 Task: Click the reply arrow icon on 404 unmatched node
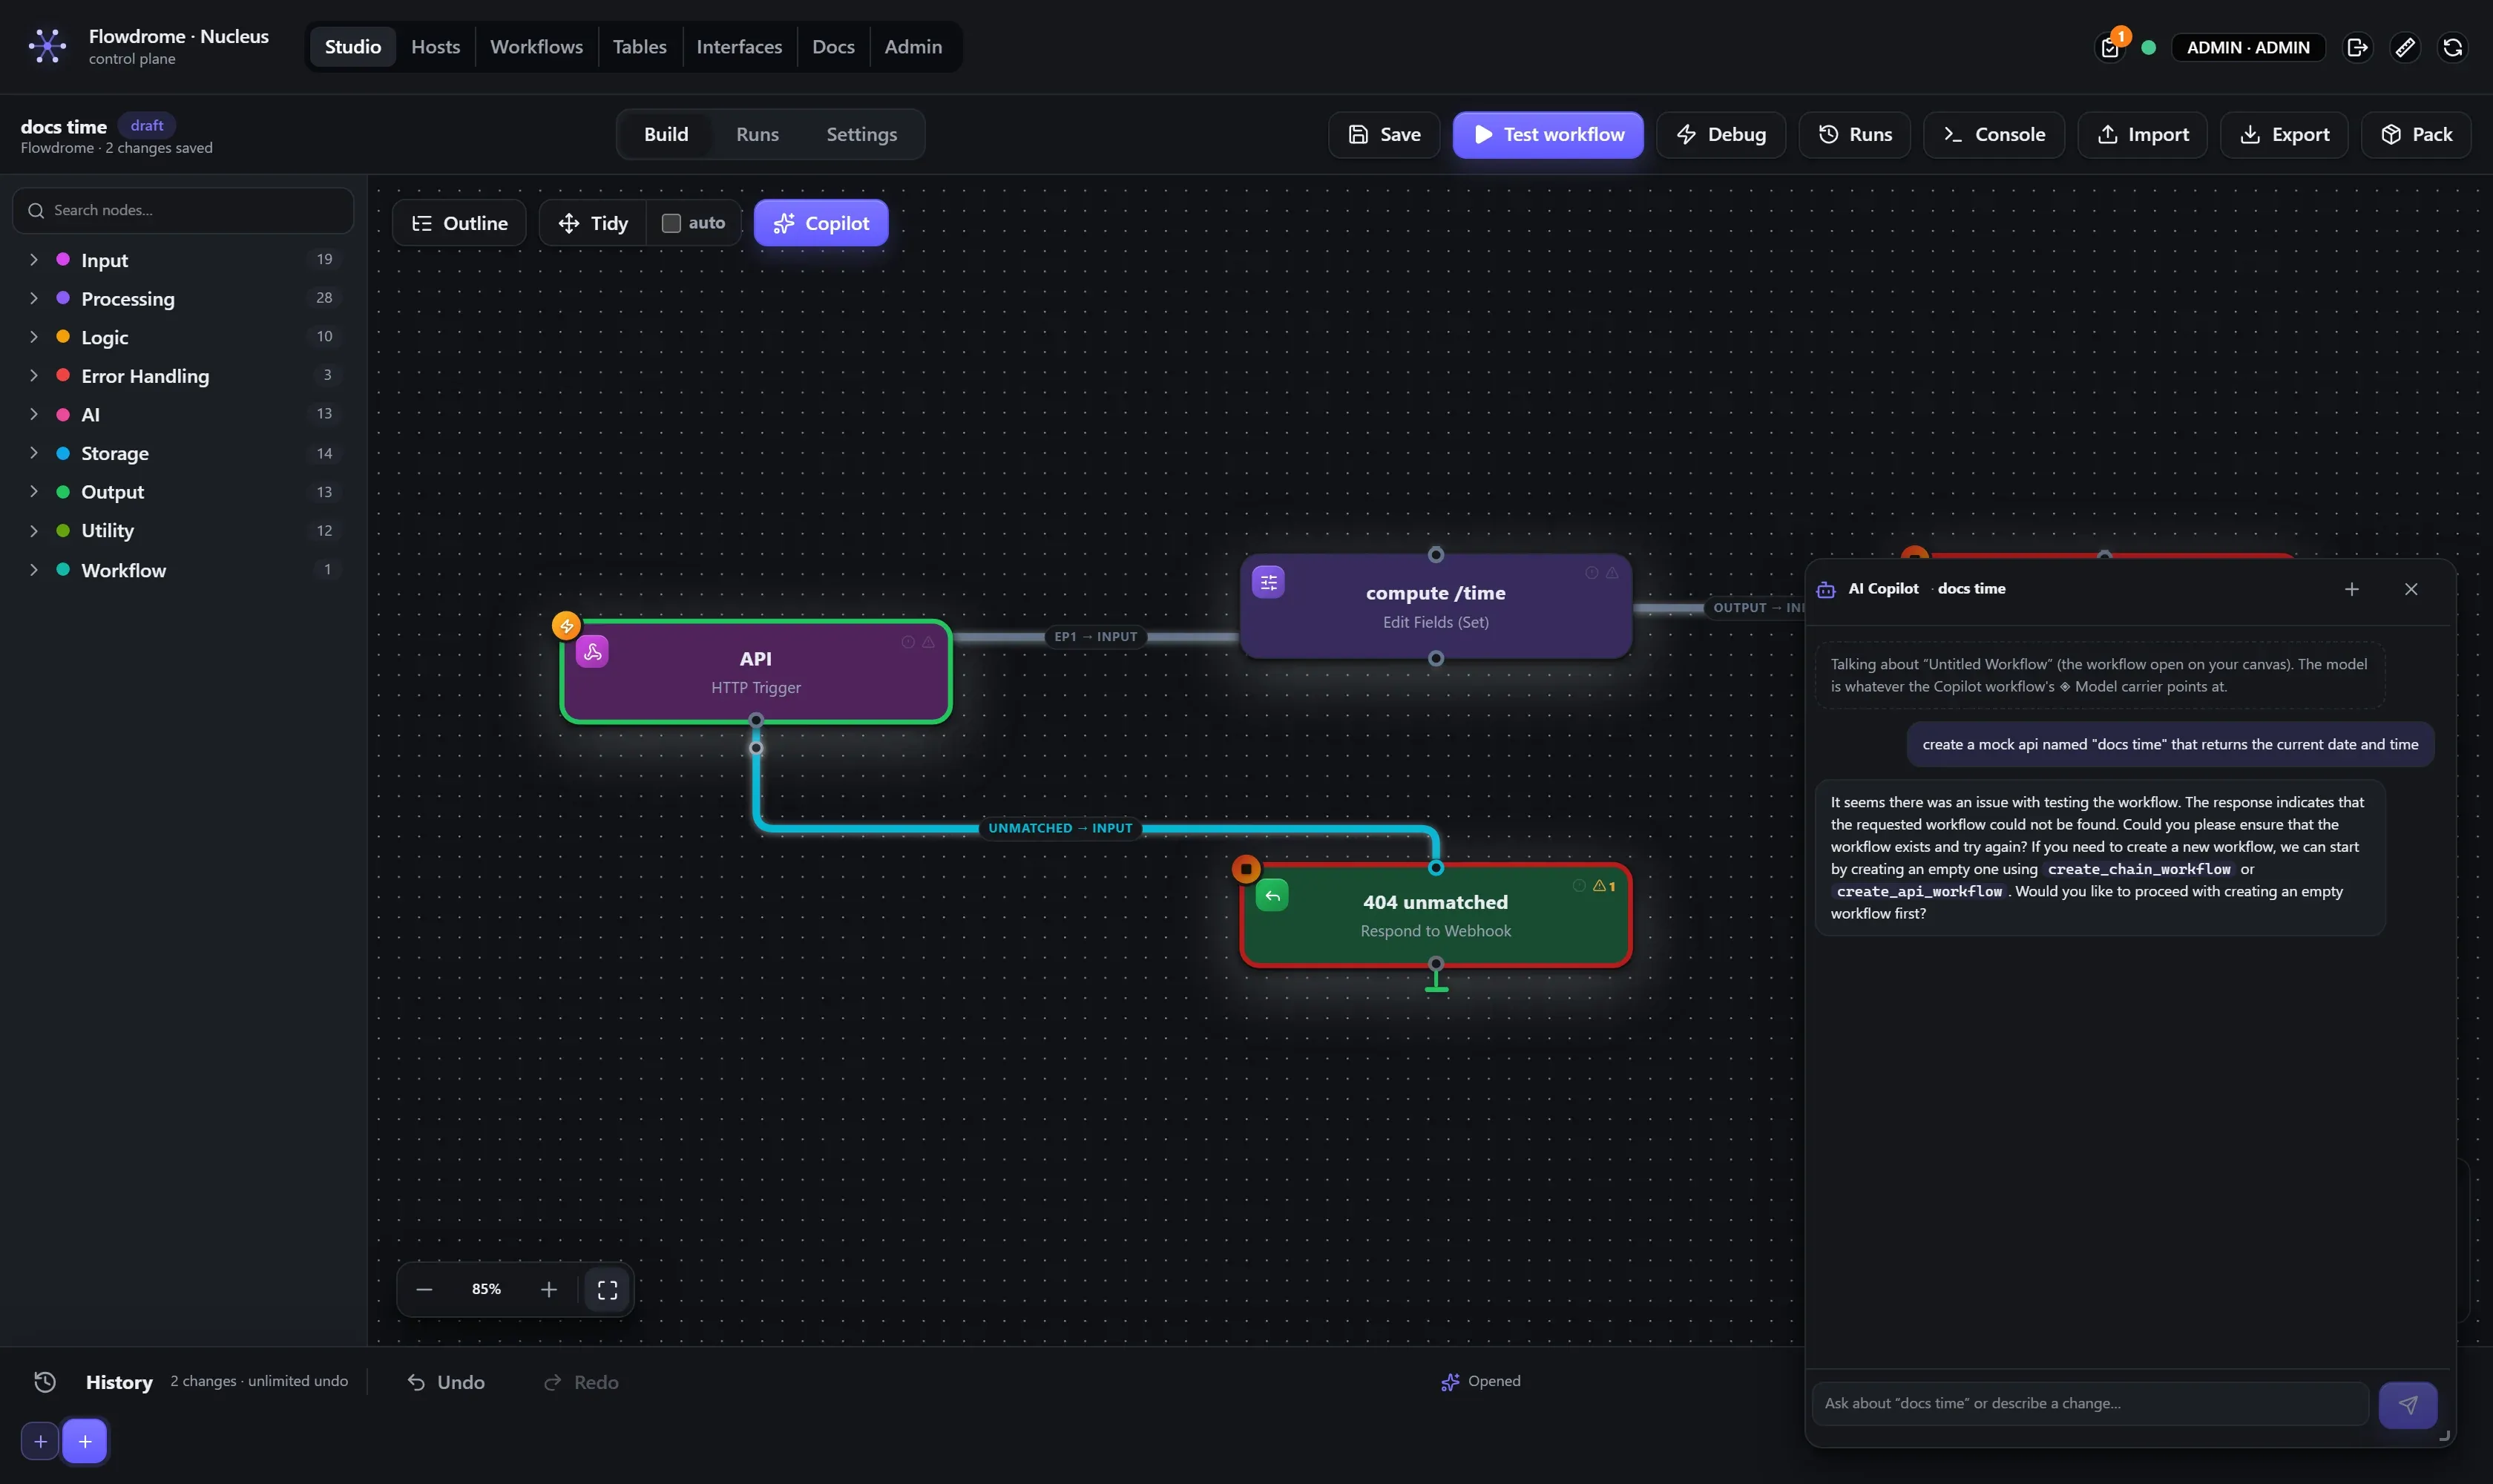1272,896
